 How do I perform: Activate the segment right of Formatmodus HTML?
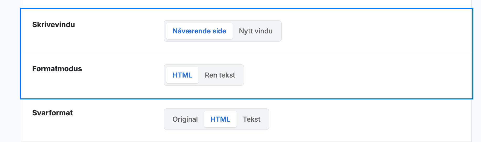[220, 75]
